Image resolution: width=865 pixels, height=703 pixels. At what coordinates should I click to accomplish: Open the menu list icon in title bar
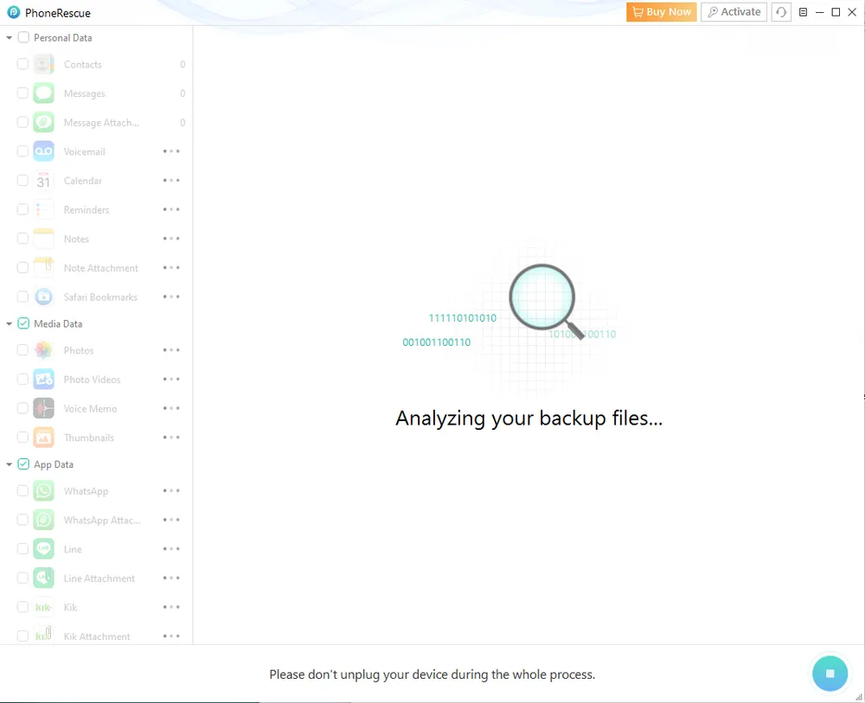tap(804, 12)
